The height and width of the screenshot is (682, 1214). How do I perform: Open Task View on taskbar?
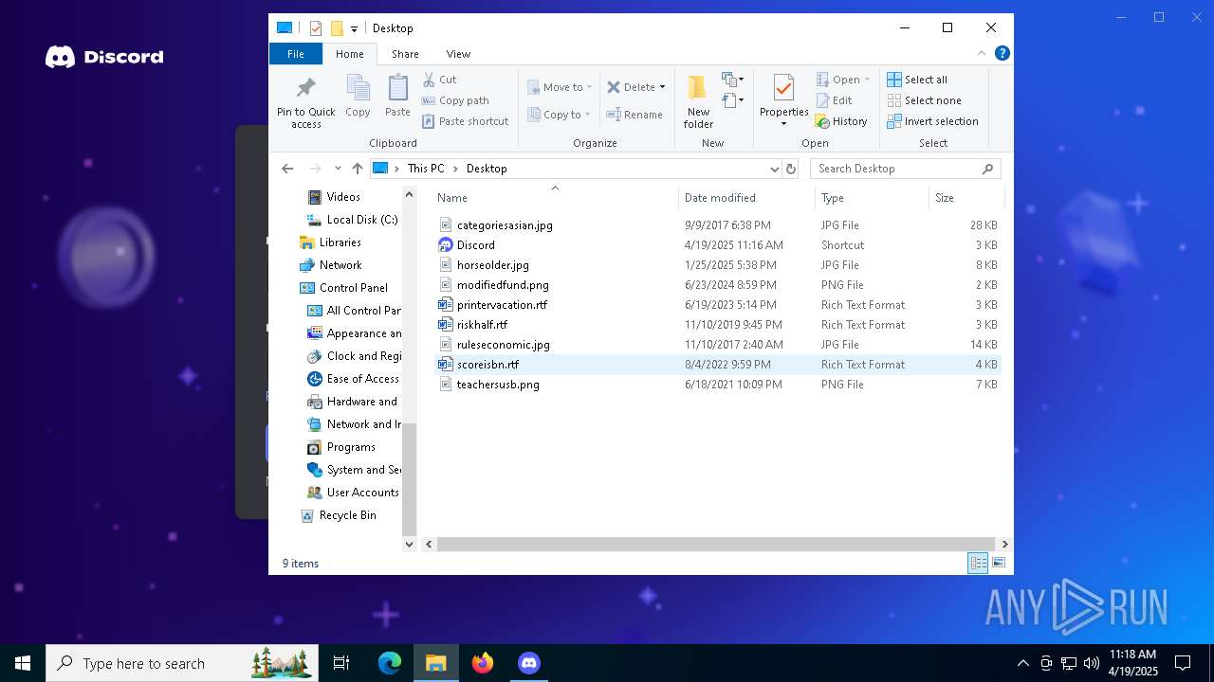pyautogui.click(x=341, y=663)
